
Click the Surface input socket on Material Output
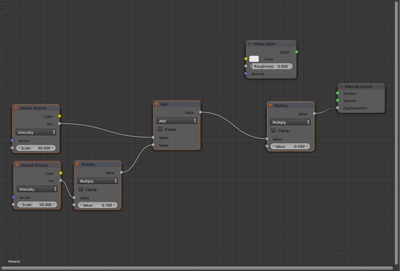coord(337,93)
